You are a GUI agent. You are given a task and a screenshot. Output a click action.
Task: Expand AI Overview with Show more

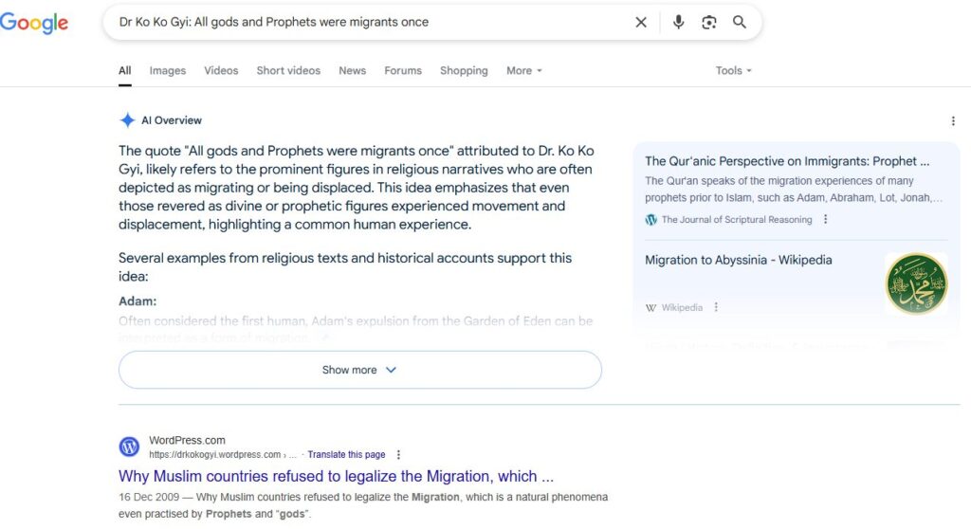click(x=359, y=370)
